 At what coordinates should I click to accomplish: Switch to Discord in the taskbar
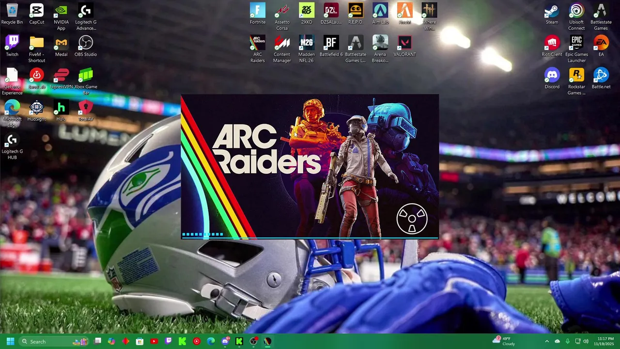pos(225,341)
